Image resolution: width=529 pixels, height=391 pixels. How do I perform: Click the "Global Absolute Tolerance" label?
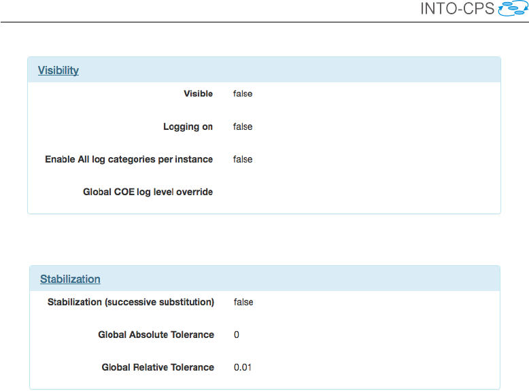click(x=156, y=335)
